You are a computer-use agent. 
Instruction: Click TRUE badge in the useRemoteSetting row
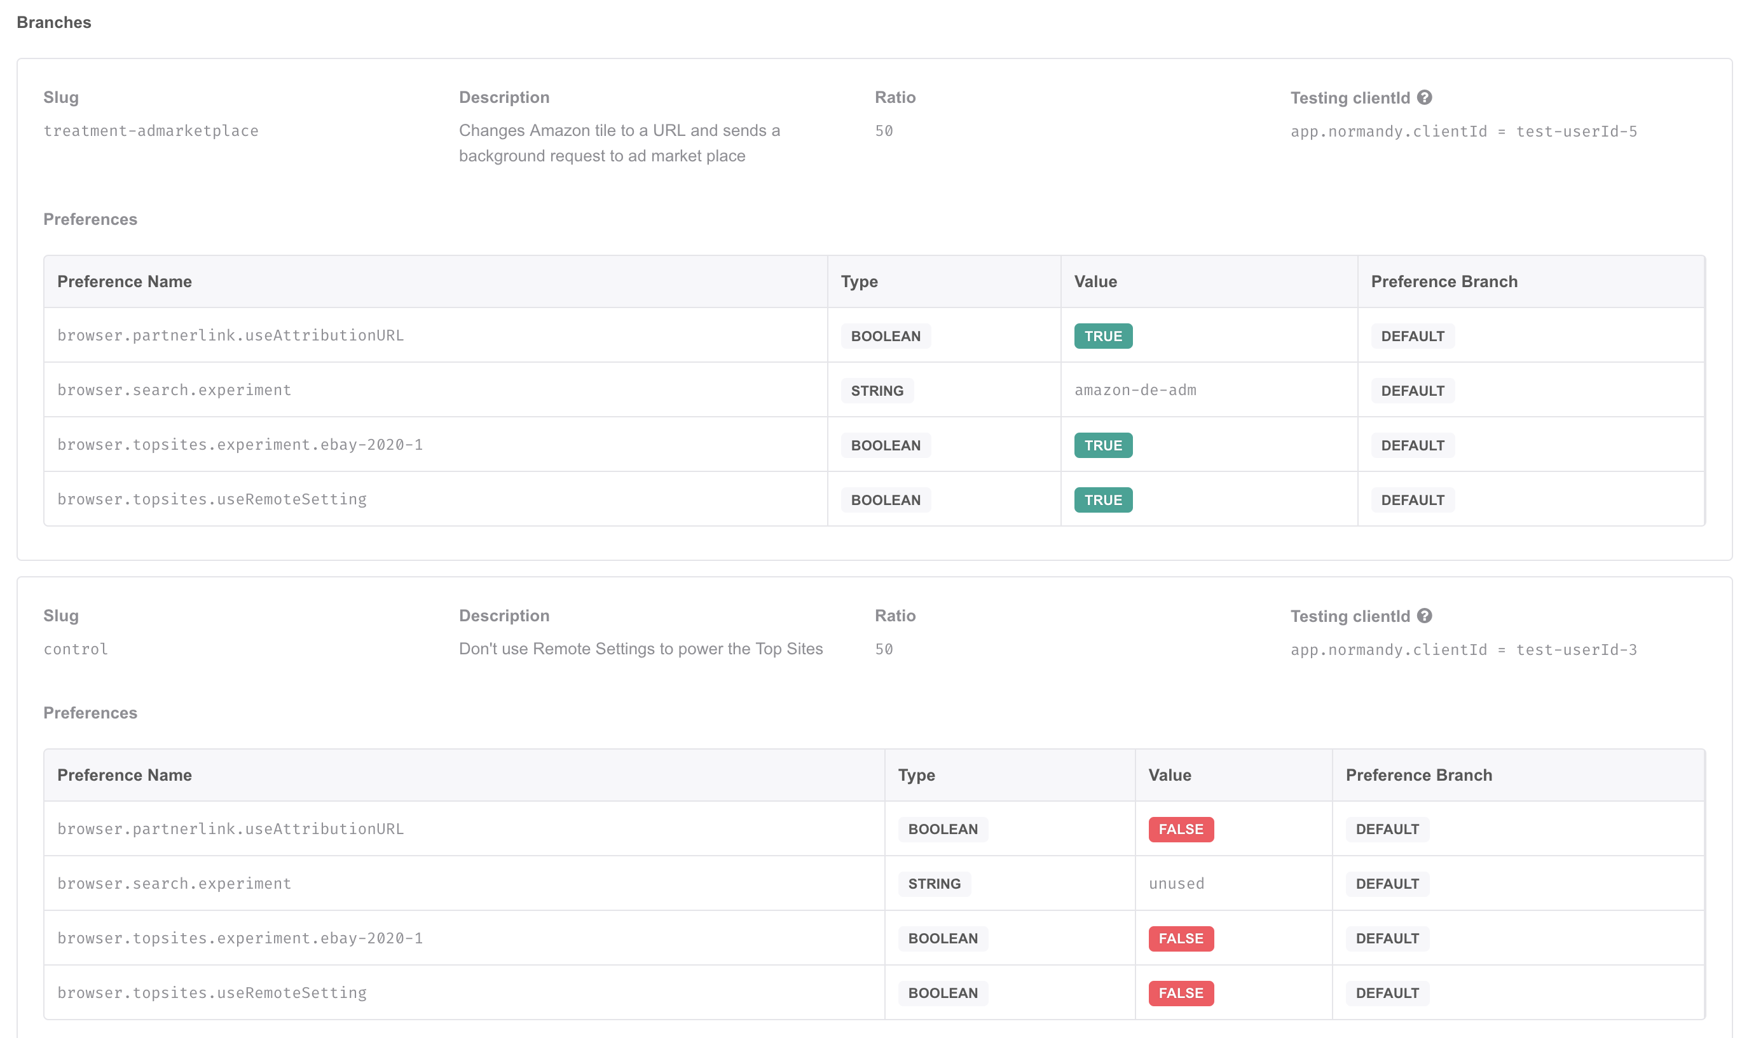pyautogui.click(x=1102, y=499)
